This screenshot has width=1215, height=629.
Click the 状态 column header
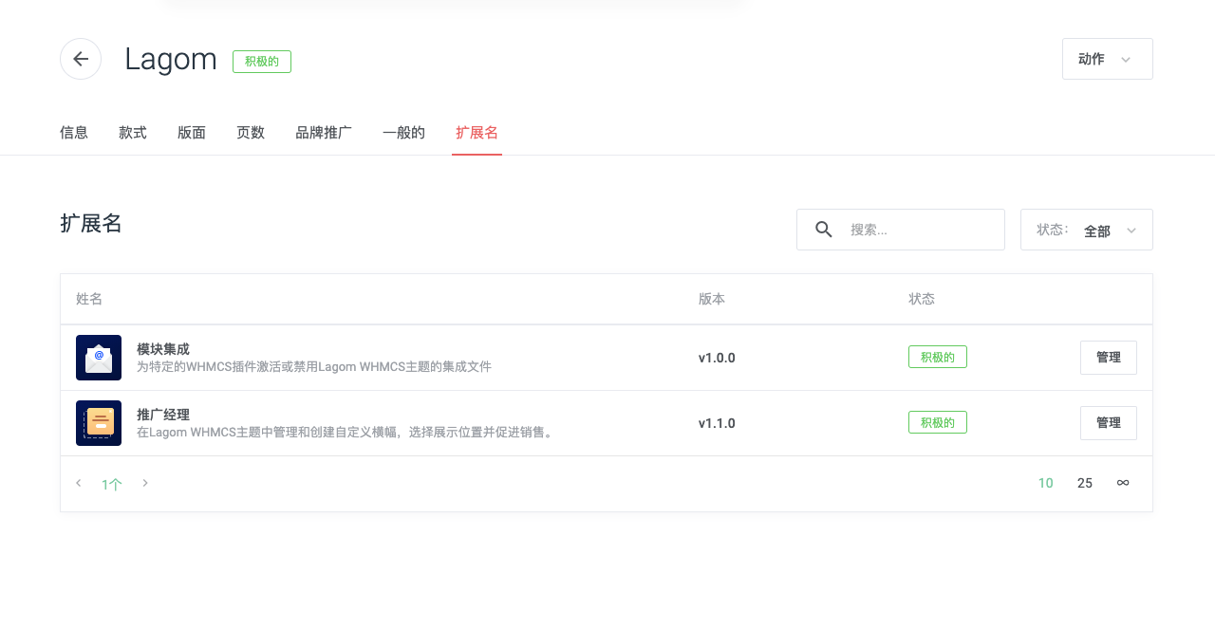tap(922, 299)
